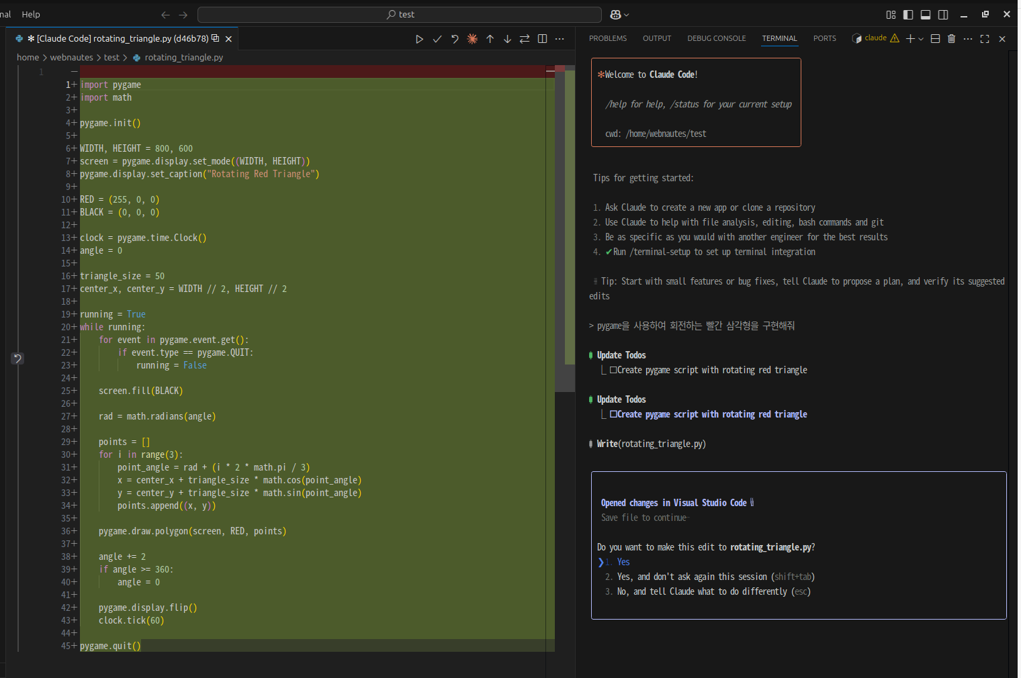Swap diff sides using the double-arrow icon
The width and height of the screenshot is (1021, 678).
525,39
